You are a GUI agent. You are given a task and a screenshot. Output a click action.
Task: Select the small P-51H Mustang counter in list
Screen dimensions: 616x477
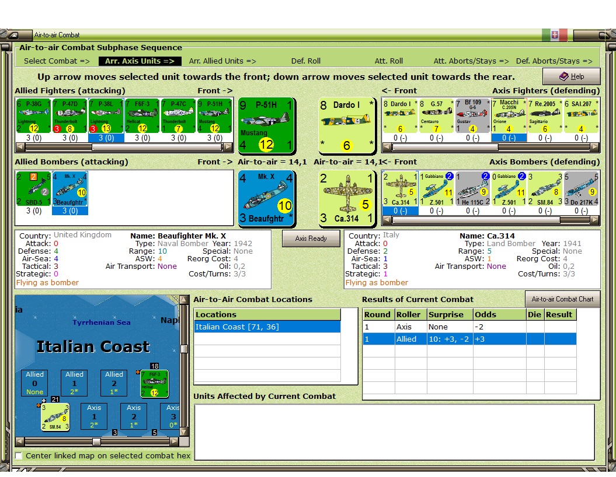pos(214,115)
